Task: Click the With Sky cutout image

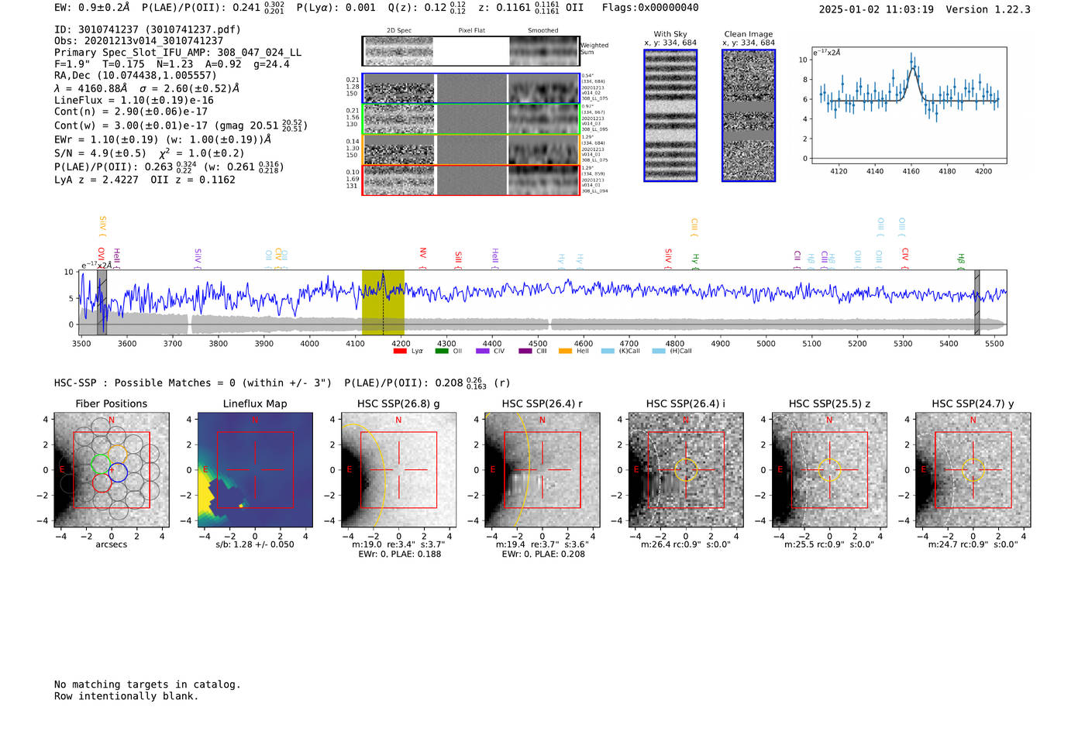Action: click(670, 115)
